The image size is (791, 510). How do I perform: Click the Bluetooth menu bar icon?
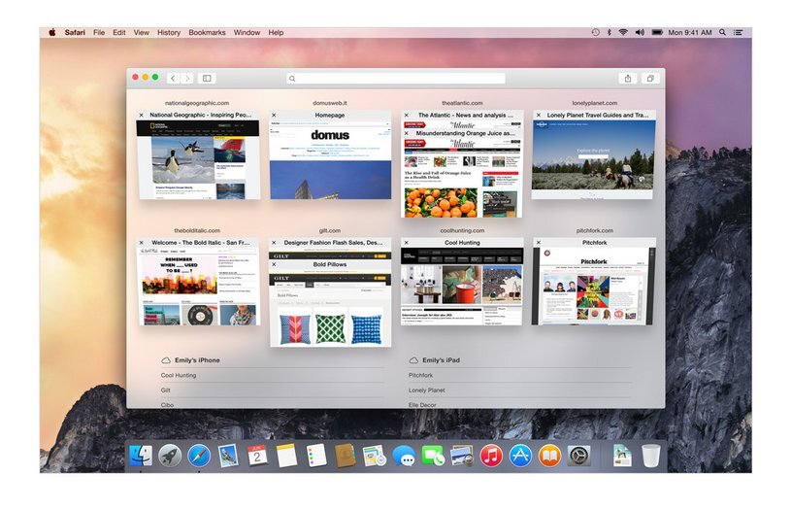click(609, 32)
